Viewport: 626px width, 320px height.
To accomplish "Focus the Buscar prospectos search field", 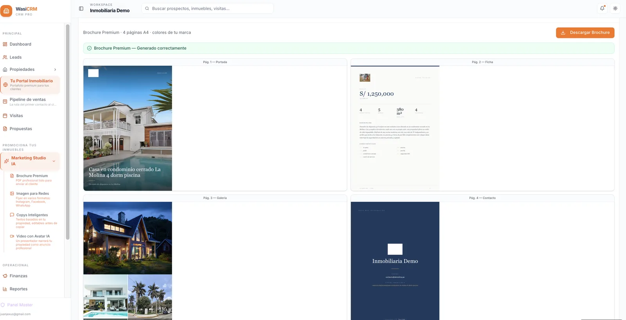I will pos(207,8).
